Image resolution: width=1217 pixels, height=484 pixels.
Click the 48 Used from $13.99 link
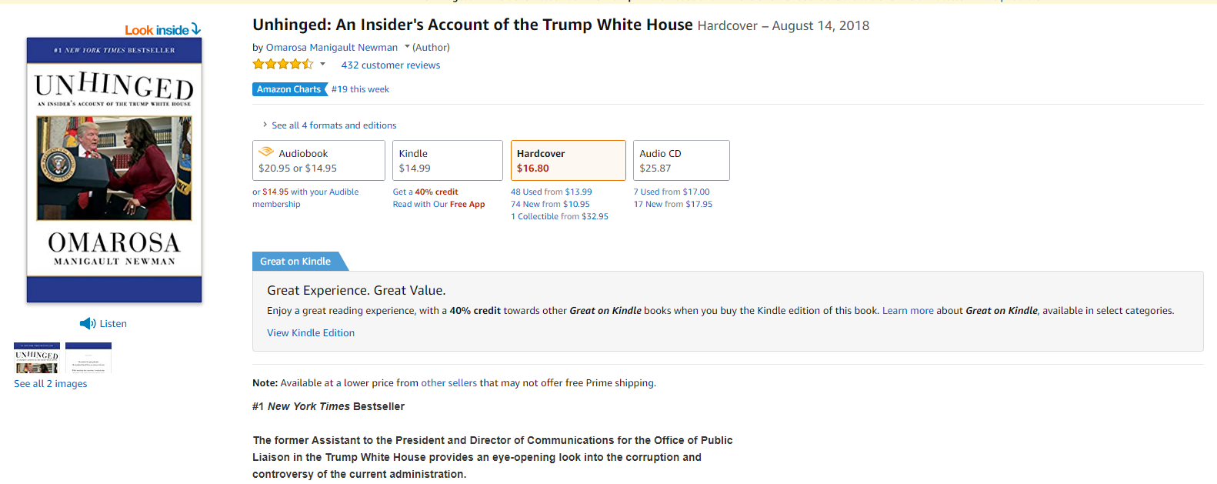pyautogui.click(x=552, y=192)
